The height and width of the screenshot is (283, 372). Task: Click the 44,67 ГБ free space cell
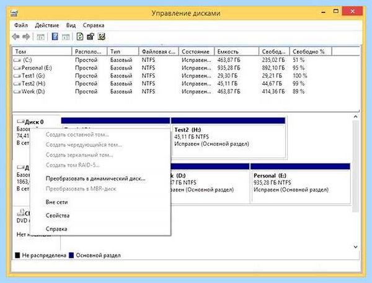(272, 83)
